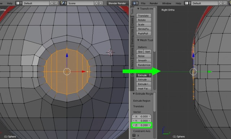Screen dimensions: 231x139
Task: Open the File menu
Action: pos(143,3)
